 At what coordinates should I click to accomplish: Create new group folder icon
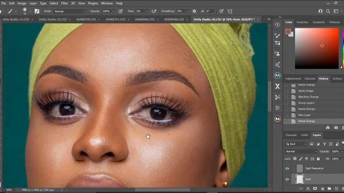pyautogui.click(x=329, y=189)
